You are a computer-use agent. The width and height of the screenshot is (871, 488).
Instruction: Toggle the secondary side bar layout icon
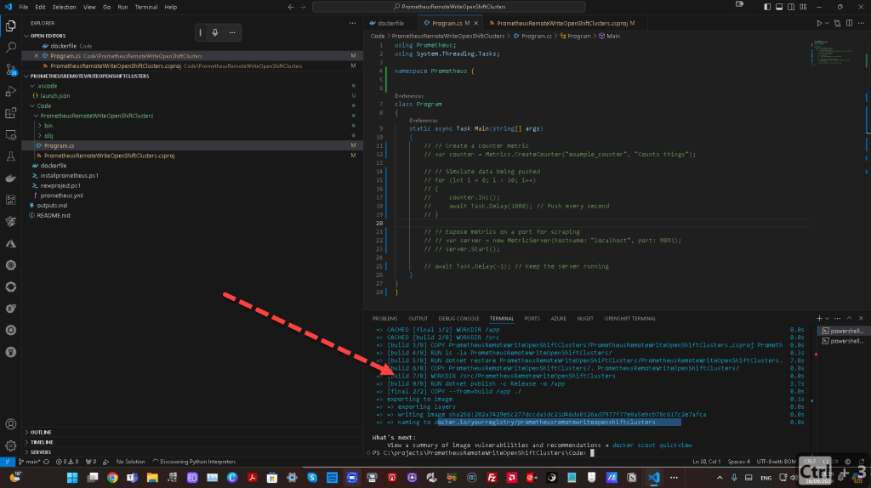coord(791,7)
